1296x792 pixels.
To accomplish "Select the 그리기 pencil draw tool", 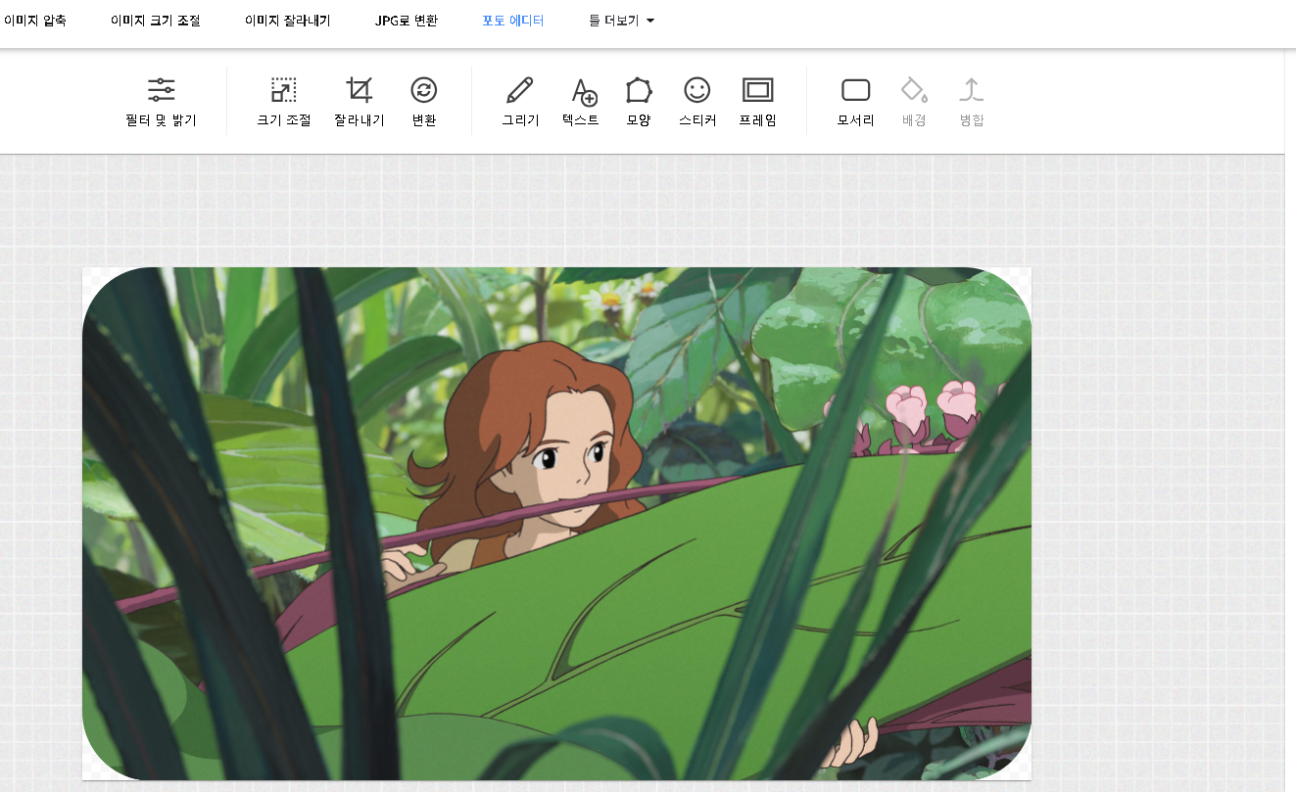I will (520, 103).
